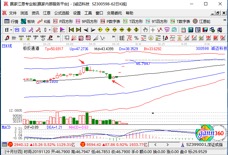Open the 行情 market quotes view
Viewport: 228px width, 155px height.
[11, 22]
